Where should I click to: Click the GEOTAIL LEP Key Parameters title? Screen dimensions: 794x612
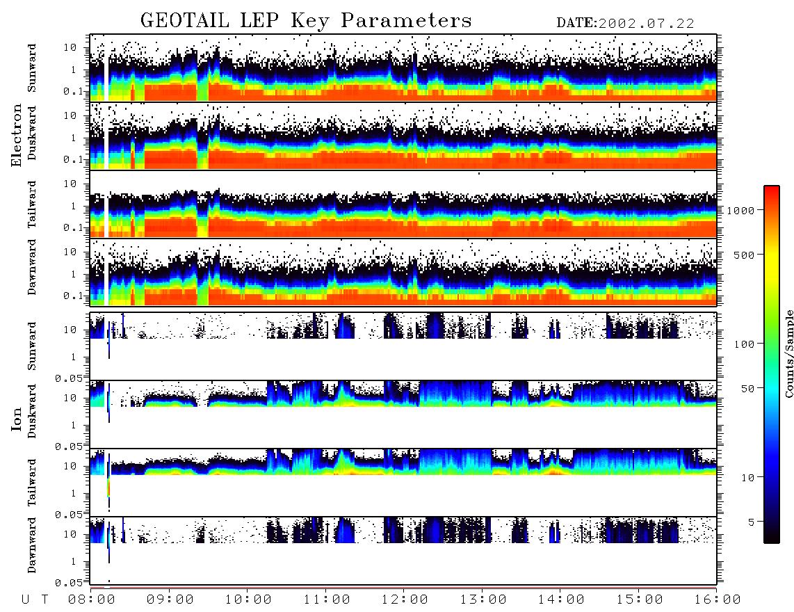(x=307, y=21)
